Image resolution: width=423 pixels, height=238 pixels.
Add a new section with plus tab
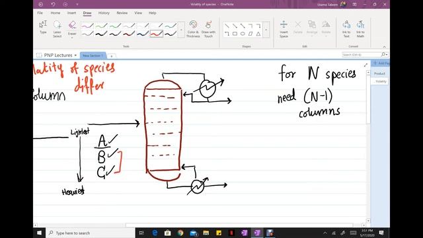point(112,56)
